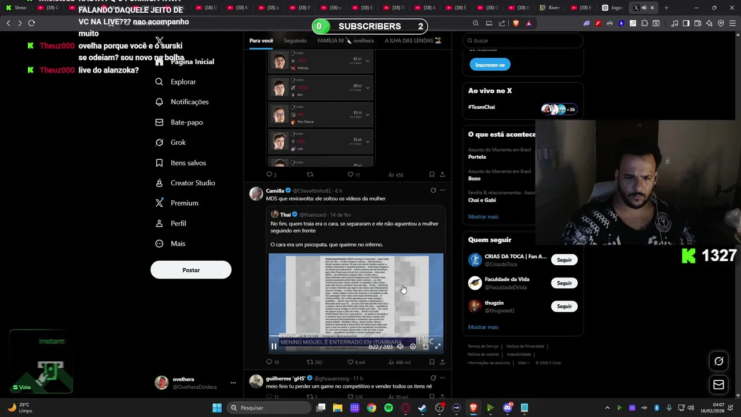The height and width of the screenshot is (417, 741).
Task: Open #TeamChai live on X
Action: 523,108
